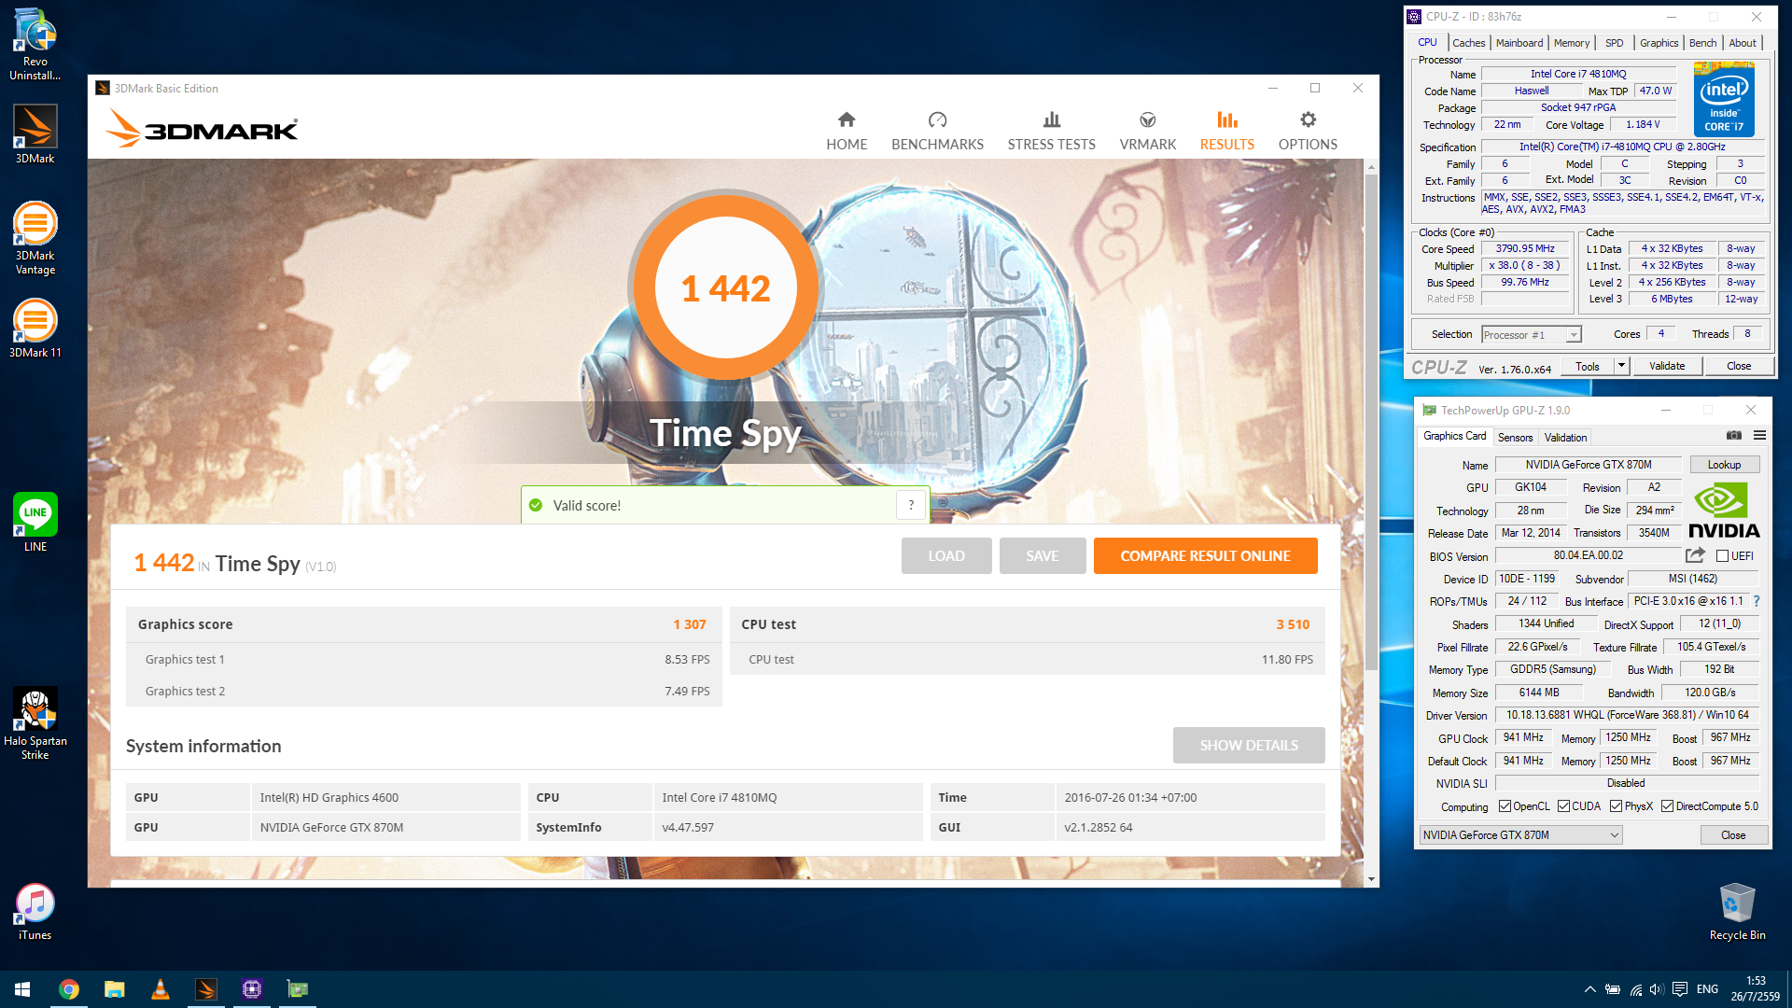
Task: Click Compare Result Online button
Action: (x=1205, y=556)
